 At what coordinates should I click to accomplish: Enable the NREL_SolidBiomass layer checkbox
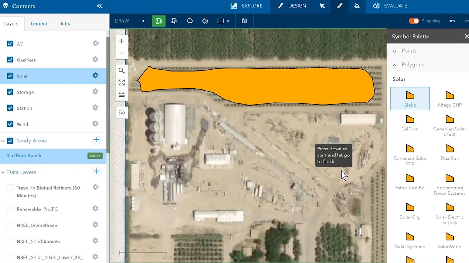tap(10, 241)
